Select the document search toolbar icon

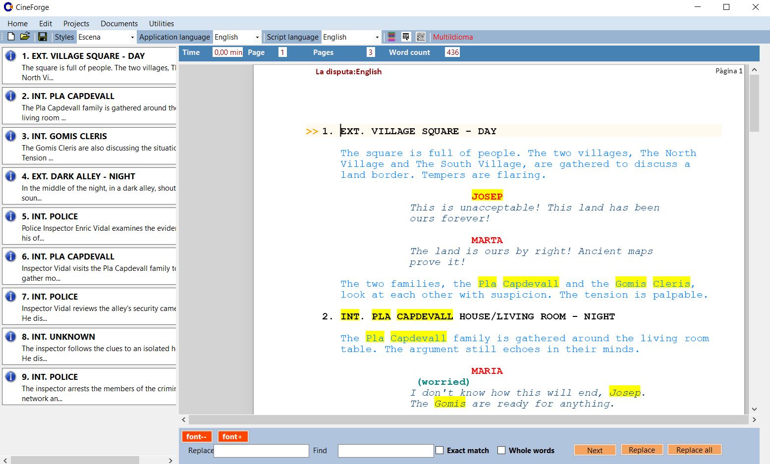406,36
